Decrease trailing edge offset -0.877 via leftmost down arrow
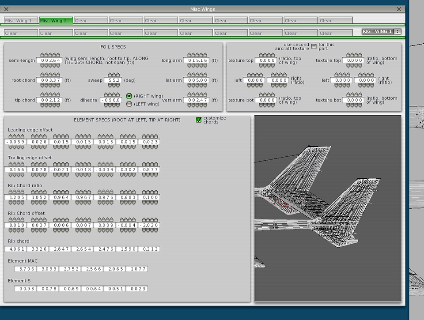The width and height of the screenshot is (424, 320). click(144, 175)
